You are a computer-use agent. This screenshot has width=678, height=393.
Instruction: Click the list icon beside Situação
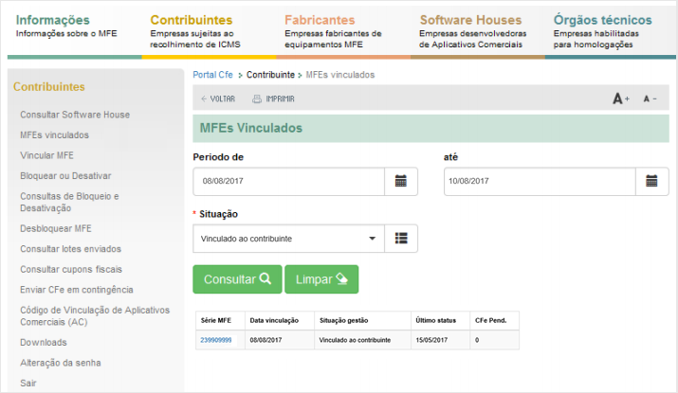pyautogui.click(x=400, y=239)
